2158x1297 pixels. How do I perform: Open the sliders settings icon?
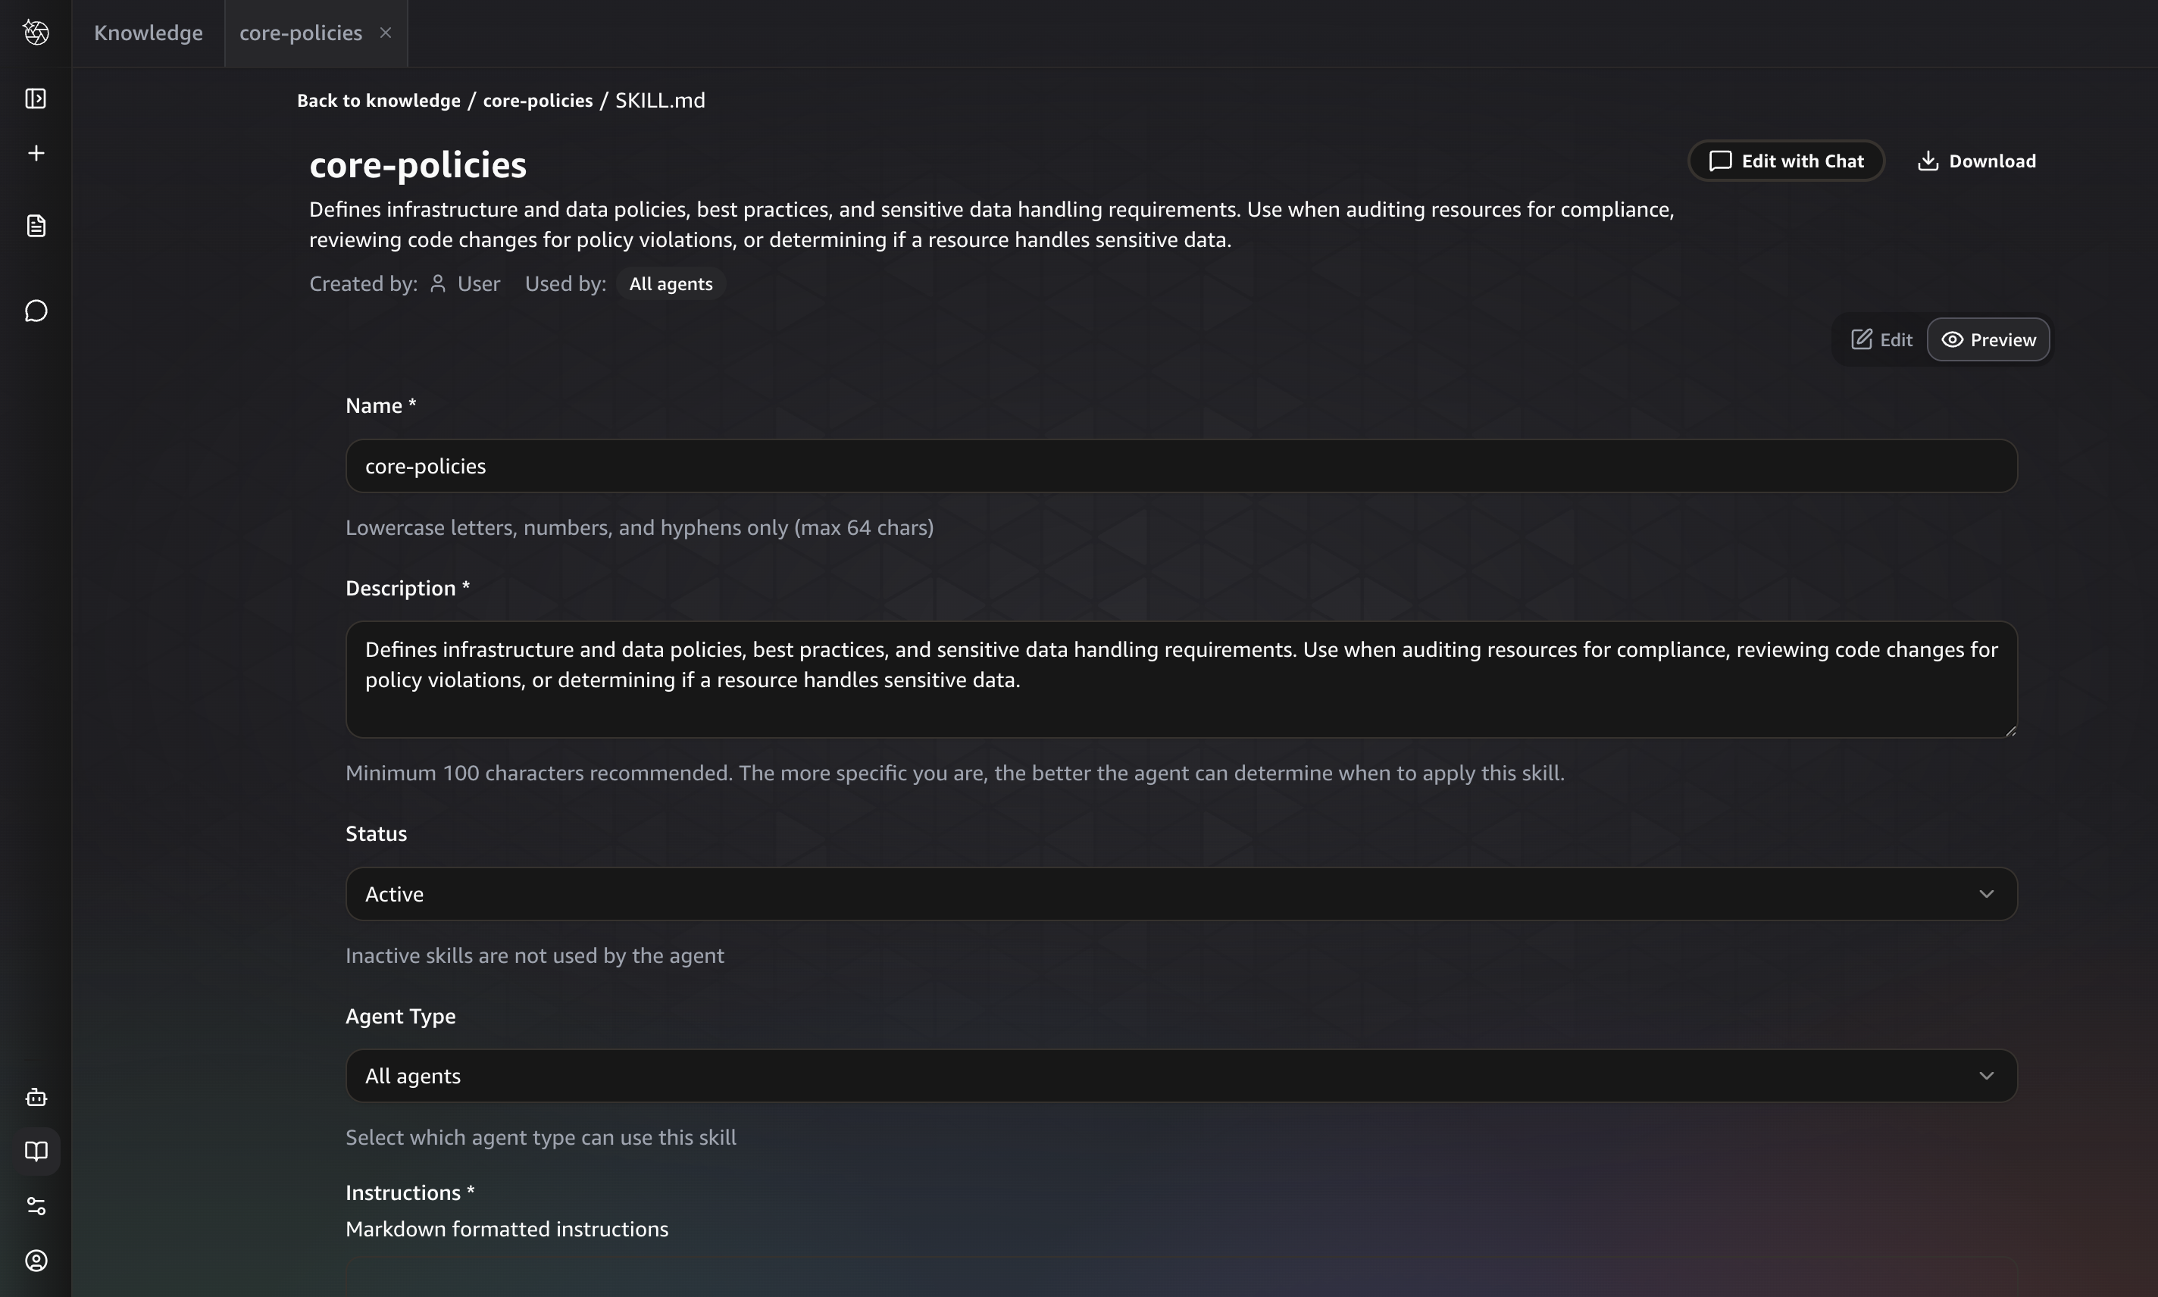pos(36,1207)
